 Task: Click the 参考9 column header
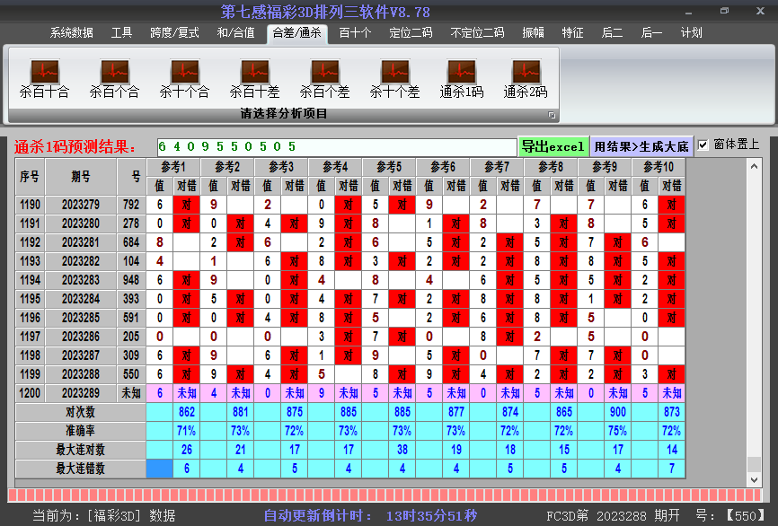tap(605, 167)
